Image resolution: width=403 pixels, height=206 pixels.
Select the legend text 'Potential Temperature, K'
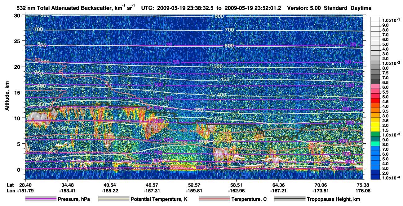[x=159, y=199]
